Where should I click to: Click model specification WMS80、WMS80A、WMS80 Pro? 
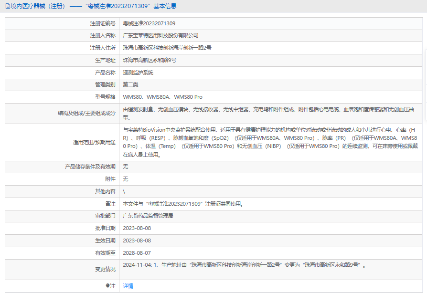[162, 97]
